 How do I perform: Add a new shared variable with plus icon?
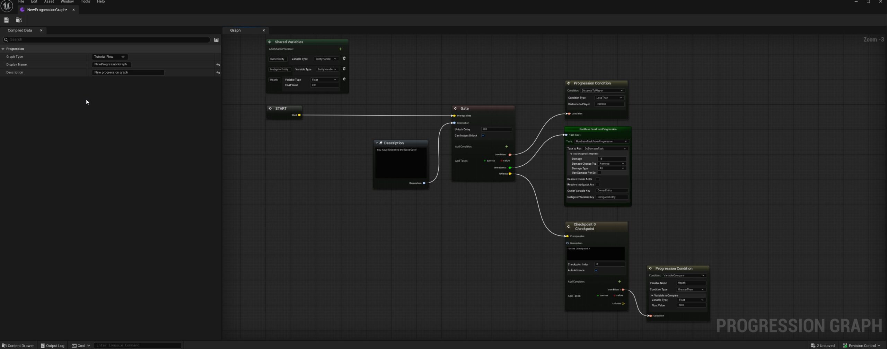tap(340, 49)
